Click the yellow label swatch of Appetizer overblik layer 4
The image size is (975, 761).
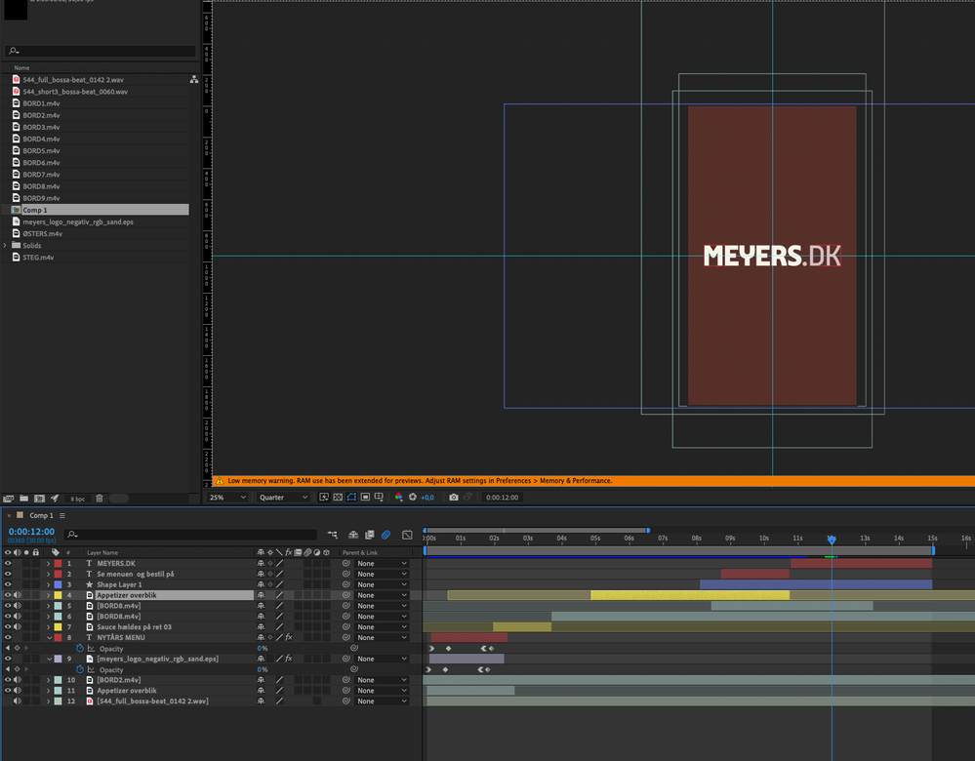click(x=58, y=595)
